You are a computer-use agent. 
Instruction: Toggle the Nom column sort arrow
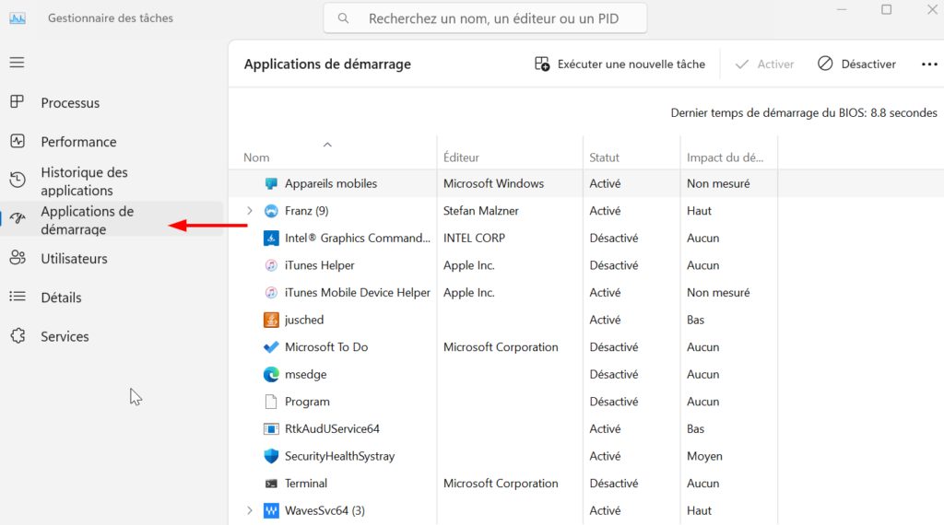click(327, 145)
